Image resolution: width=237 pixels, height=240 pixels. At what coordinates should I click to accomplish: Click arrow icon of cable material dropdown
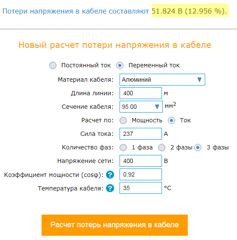(199, 80)
